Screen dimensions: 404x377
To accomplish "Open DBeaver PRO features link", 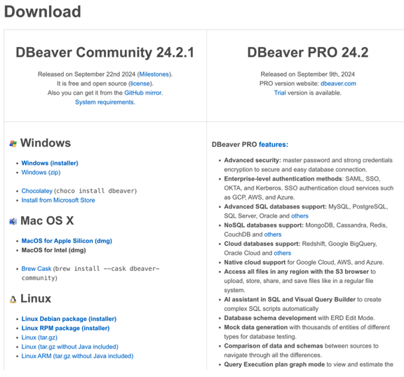I will [274, 145].
